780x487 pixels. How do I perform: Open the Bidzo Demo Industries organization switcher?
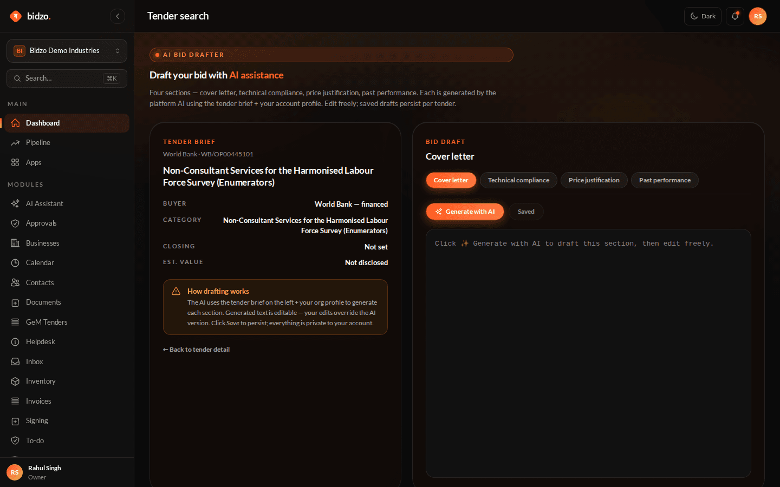pyautogui.click(x=67, y=51)
